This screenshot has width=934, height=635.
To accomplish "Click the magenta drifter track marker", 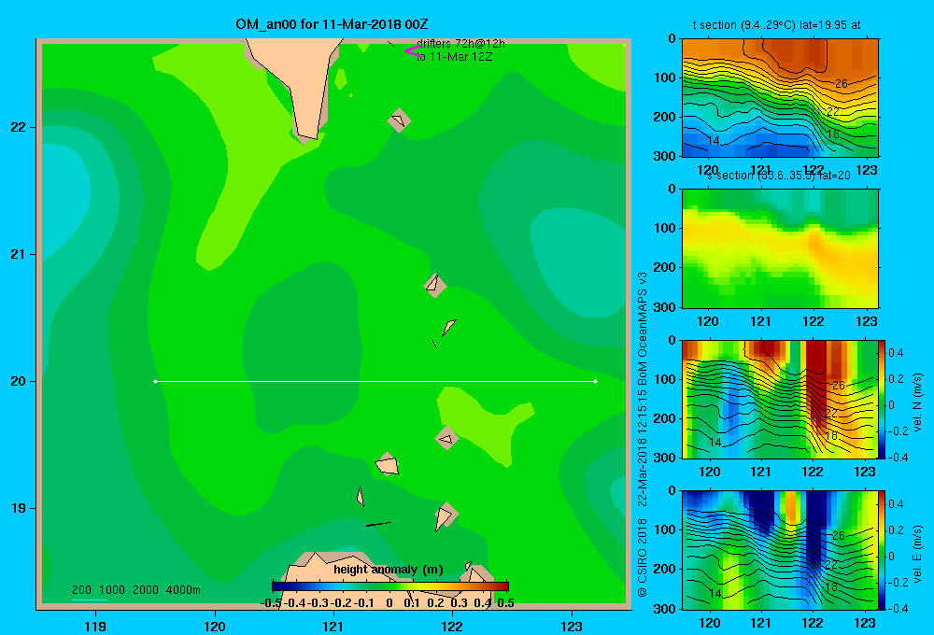I will [x=413, y=50].
